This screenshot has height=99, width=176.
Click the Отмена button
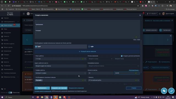pyautogui.click(x=134, y=88)
